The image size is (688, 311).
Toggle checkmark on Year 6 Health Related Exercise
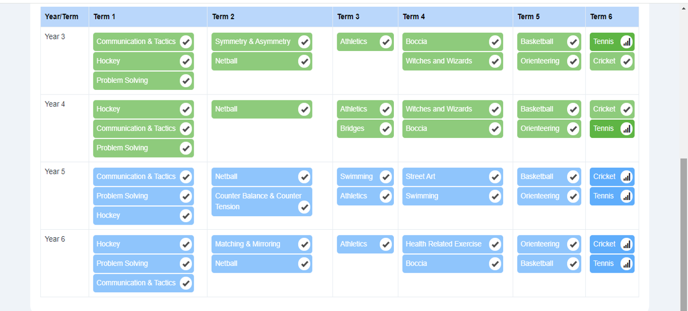495,244
